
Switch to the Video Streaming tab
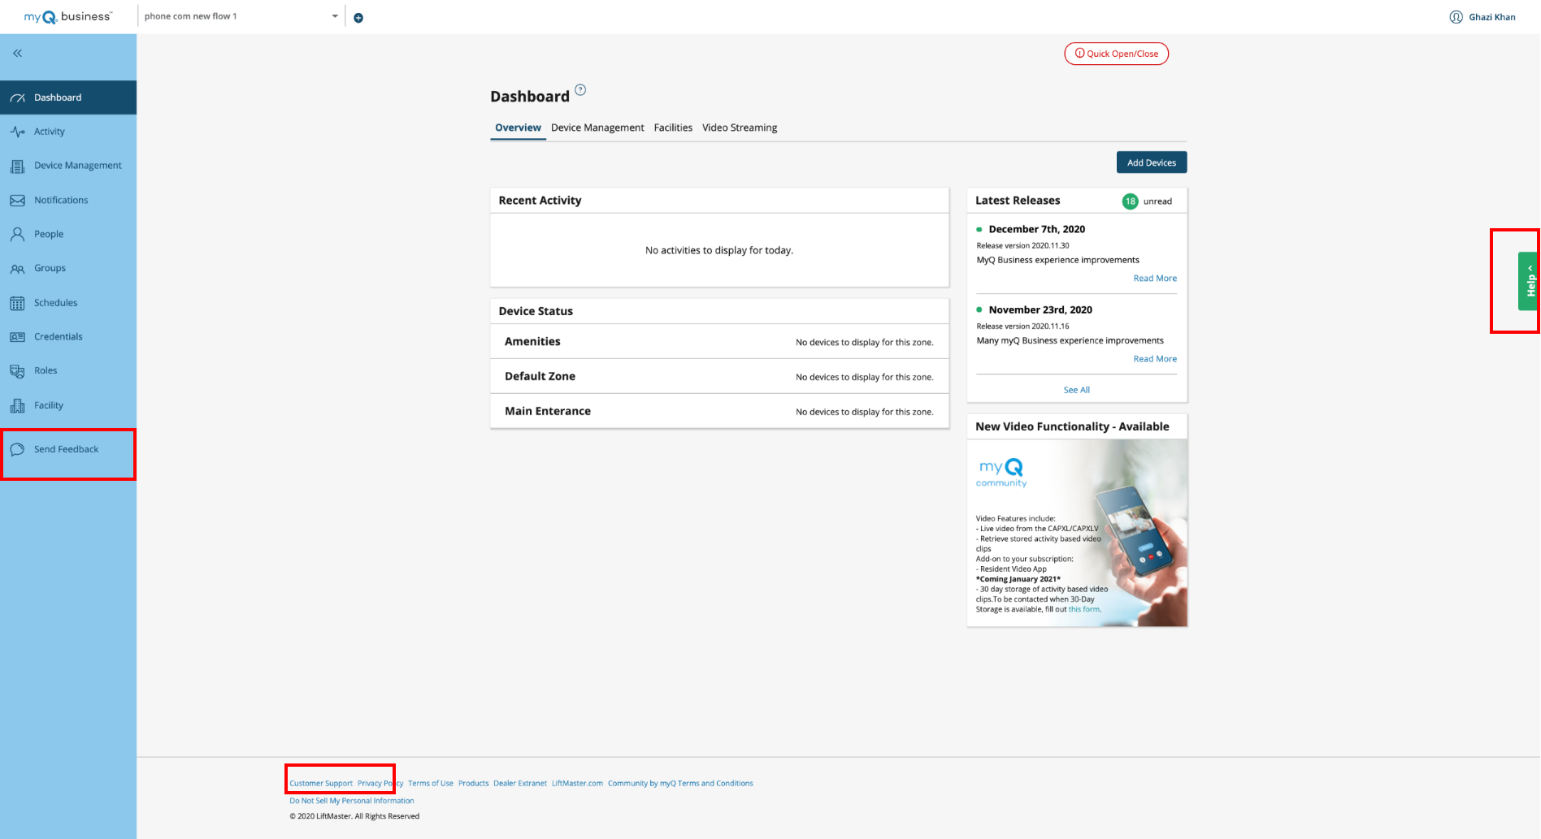740,128
